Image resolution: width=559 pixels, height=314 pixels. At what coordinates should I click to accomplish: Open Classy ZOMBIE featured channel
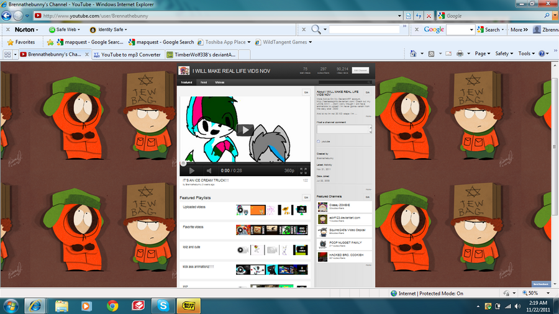(x=344, y=207)
